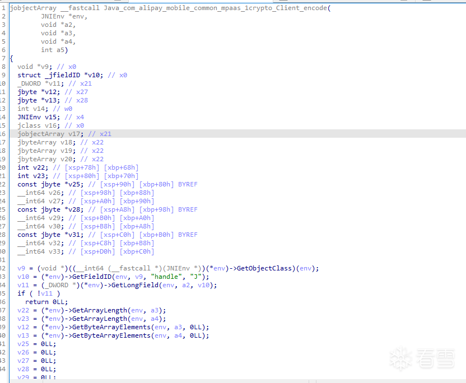Click the 'if ( !v11 )' condition
466x383 pixels.
pos(39,293)
